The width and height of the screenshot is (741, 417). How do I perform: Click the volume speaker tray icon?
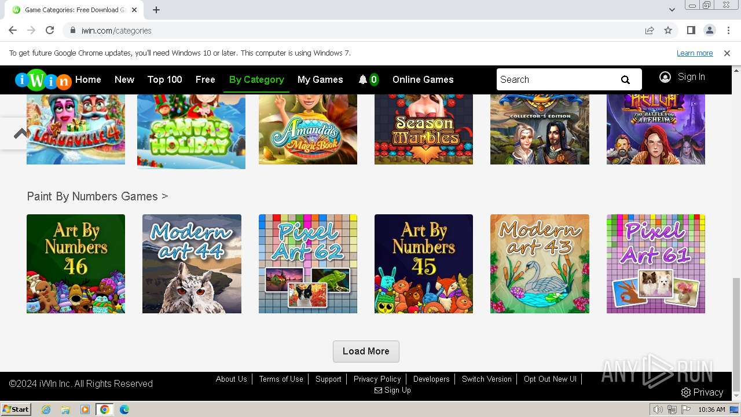(x=658, y=409)
